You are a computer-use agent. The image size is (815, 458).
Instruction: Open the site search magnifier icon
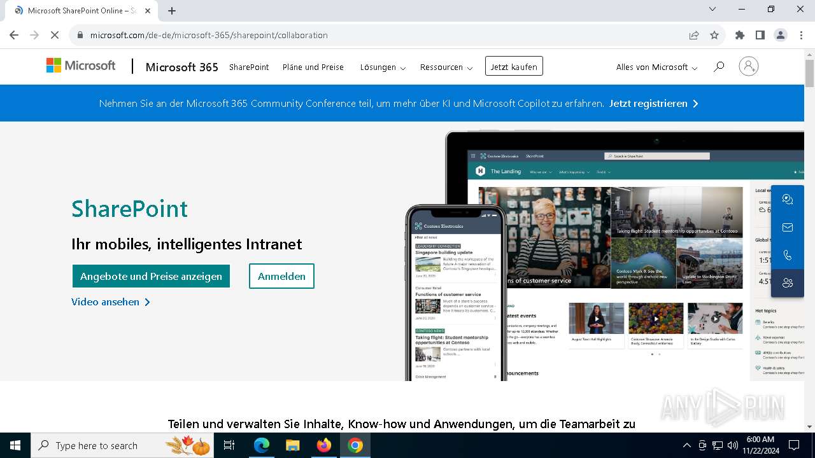(x=719, y=66)
